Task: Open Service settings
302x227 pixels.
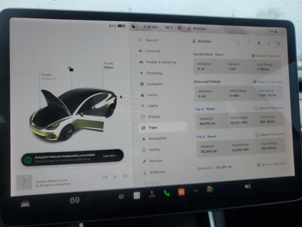Action: [x=152, y=161]
